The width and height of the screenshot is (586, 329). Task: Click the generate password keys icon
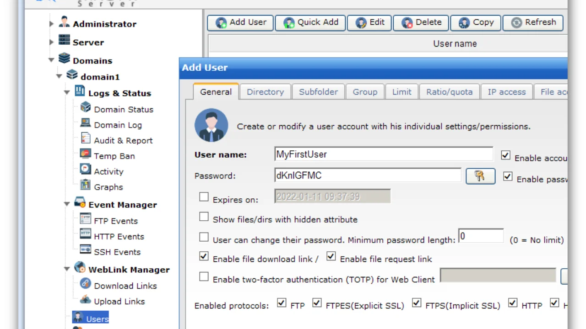click(x=480, y=176)
